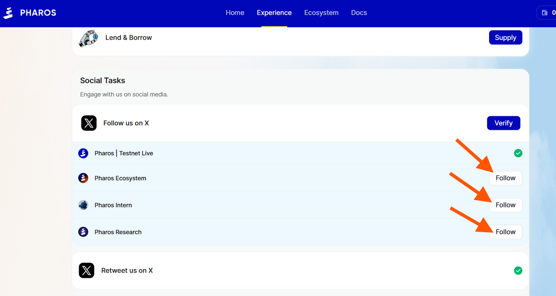The width and height of the screenshot is (556, 296).
Task: Click the X icon beside Retweet us on X
Action: [86, 270]
